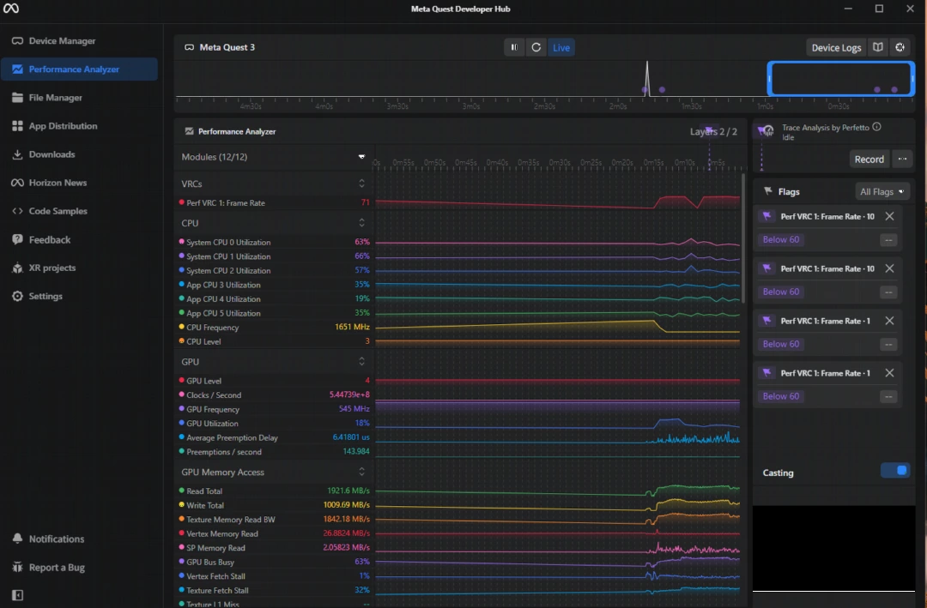This screenshot has width=927, height=608.
Task: Collapse the CPU section
Action: [x=361, y=223]
